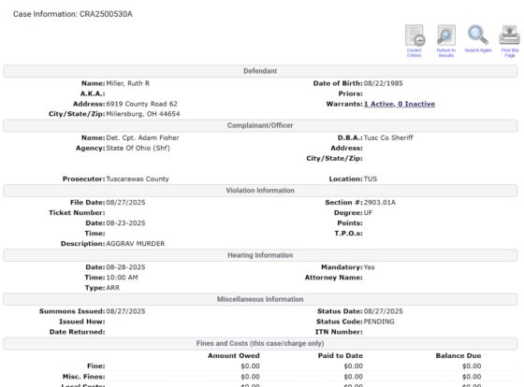Viewport: 524px width, 387px height.
Task: Open the Docket Entries icon
Action: click(x=415, y=36)
